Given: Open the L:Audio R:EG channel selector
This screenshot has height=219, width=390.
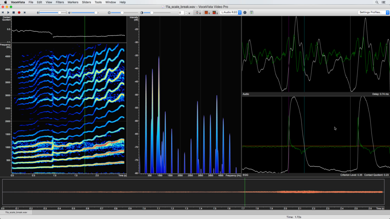Looking at the screenshot, I should pos(230,12).
